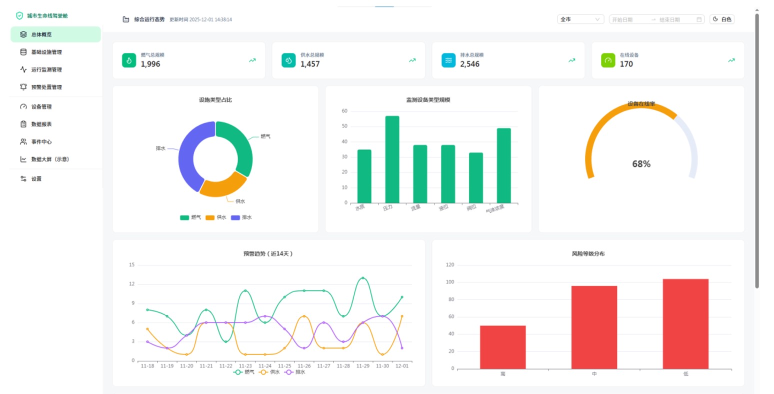Click the trend arrow on 燃气总规模 card
Viewport: 774px width, 394px height.
(x=252, y=60)
